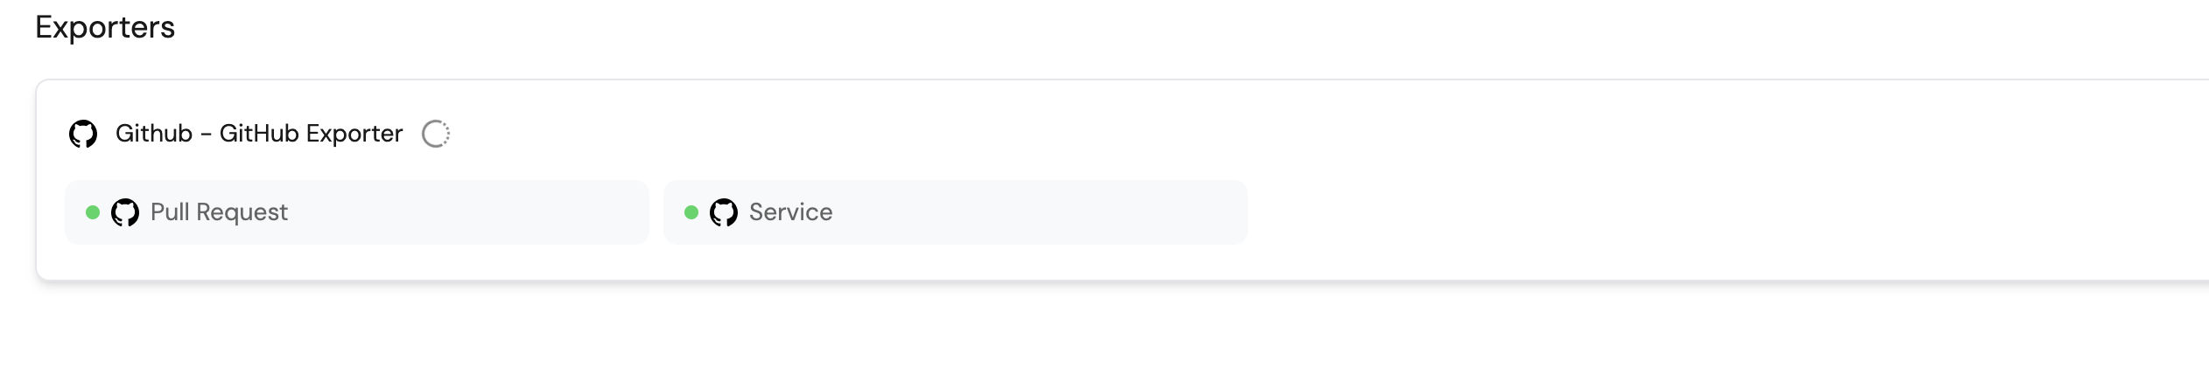Click the GitHub logo beside the exporter title
Screen dimensions: 2209x367
click(x=83, y=134)
